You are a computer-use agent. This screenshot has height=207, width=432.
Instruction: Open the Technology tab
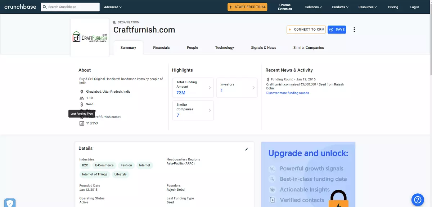(x=225, y=48)
